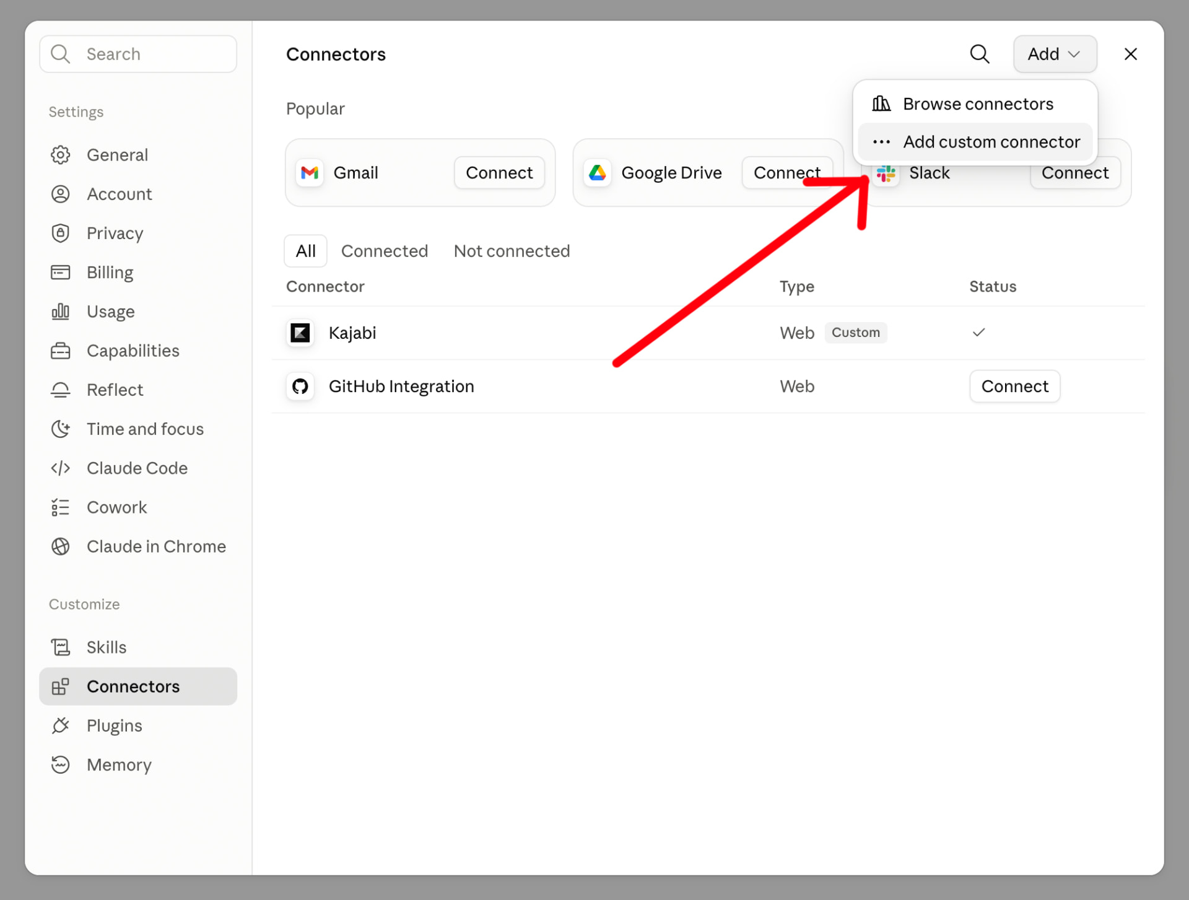The width and height of the screenshot is (1189, 900).
Task: Open Claude Code settings
Action: (138, 468)
